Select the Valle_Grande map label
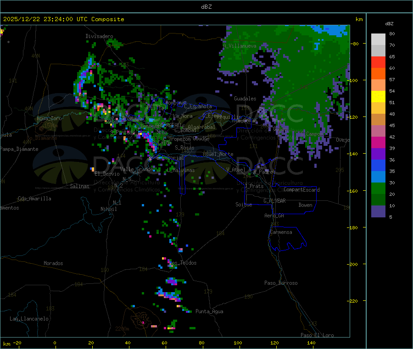The image size is (413, 349). 136,169
